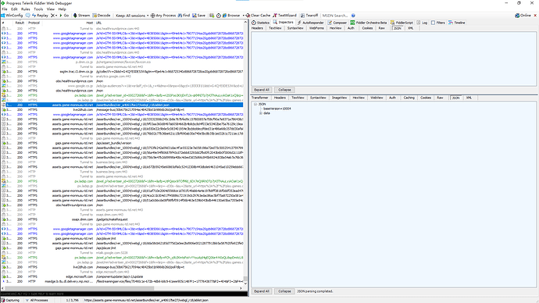
Task: Click the comment speech bubble icon
Action: 28,16
